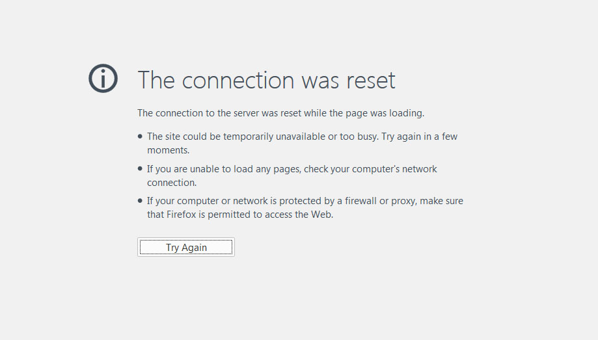Click the word 'firewall' in the third bullet
The width and height of the screenshot is (598, 340).
[360, 201]
